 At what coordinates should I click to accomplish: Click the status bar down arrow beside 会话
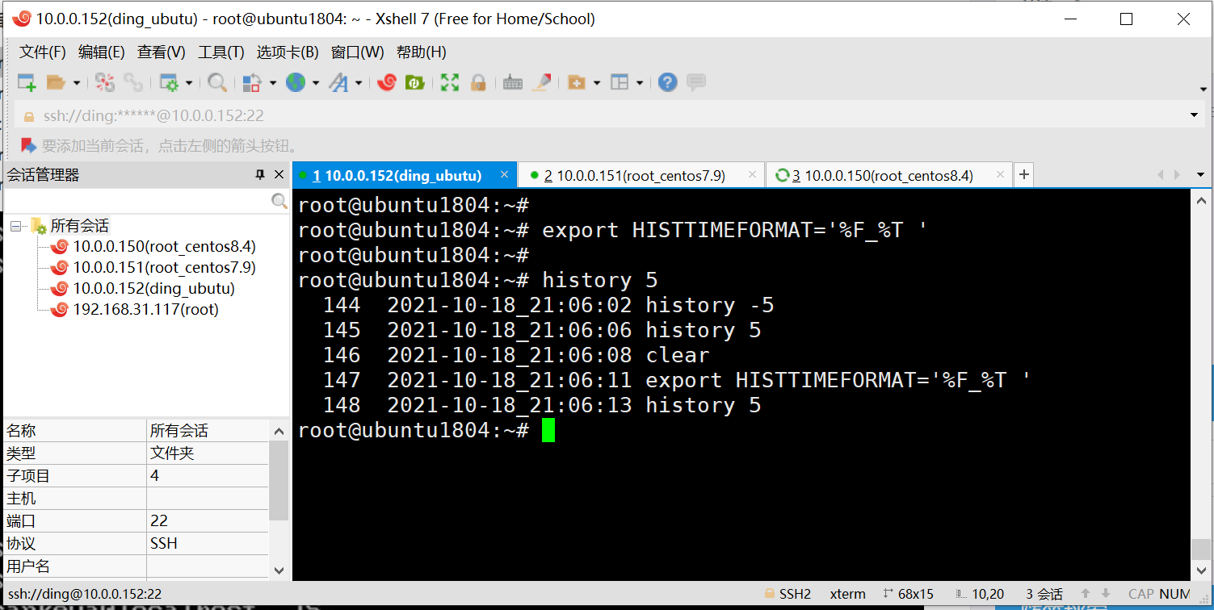[1106, 594]
